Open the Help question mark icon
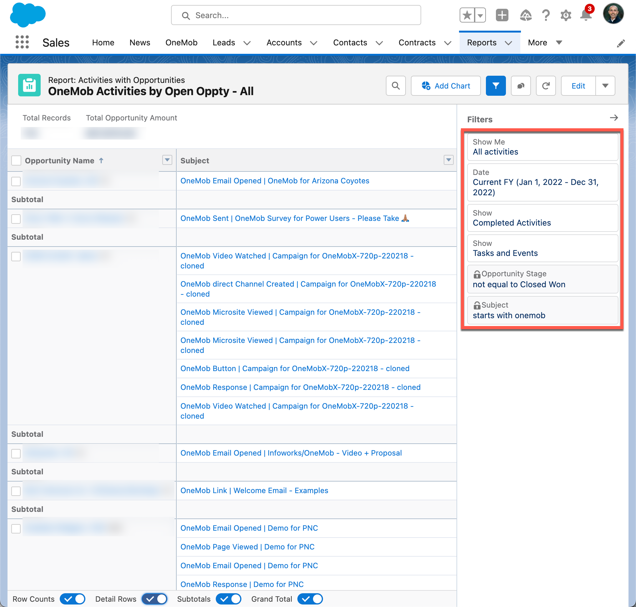636x607 pixels. tap(546, 15)
